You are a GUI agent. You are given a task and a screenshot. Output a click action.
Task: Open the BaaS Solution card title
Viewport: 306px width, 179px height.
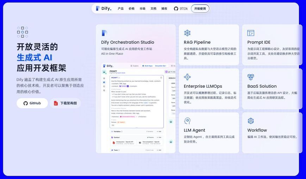[262, 86]
